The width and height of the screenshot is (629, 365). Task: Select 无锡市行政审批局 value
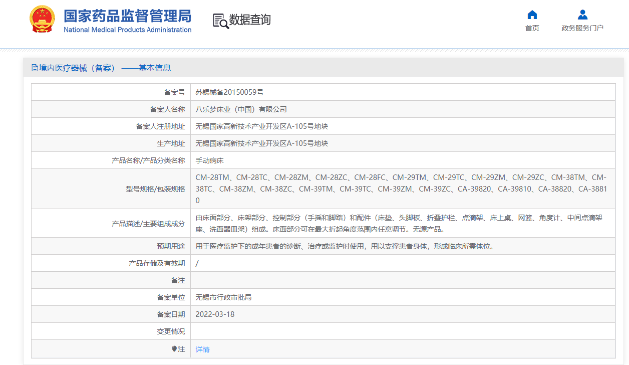tap(223, 297)
